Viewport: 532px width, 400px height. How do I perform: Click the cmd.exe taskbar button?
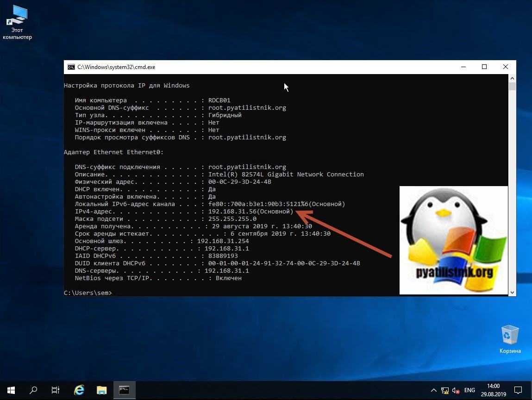click(124, 390)
